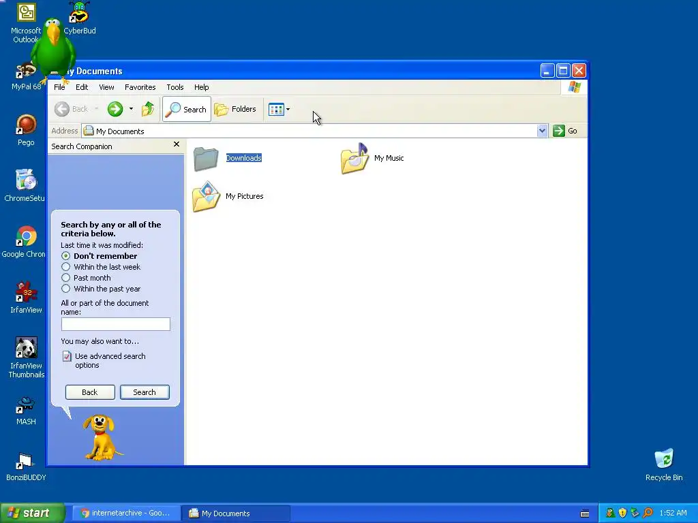Choose "Within the last week" option
The width and height of the screenshot is (698, 523).
(x=66, y=267)
